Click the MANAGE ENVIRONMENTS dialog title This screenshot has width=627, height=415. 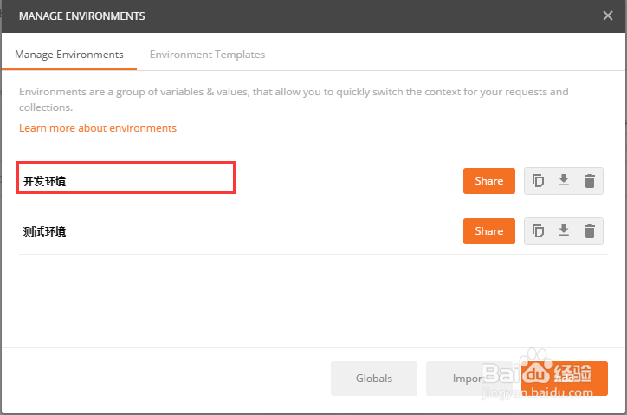(82, 16)
